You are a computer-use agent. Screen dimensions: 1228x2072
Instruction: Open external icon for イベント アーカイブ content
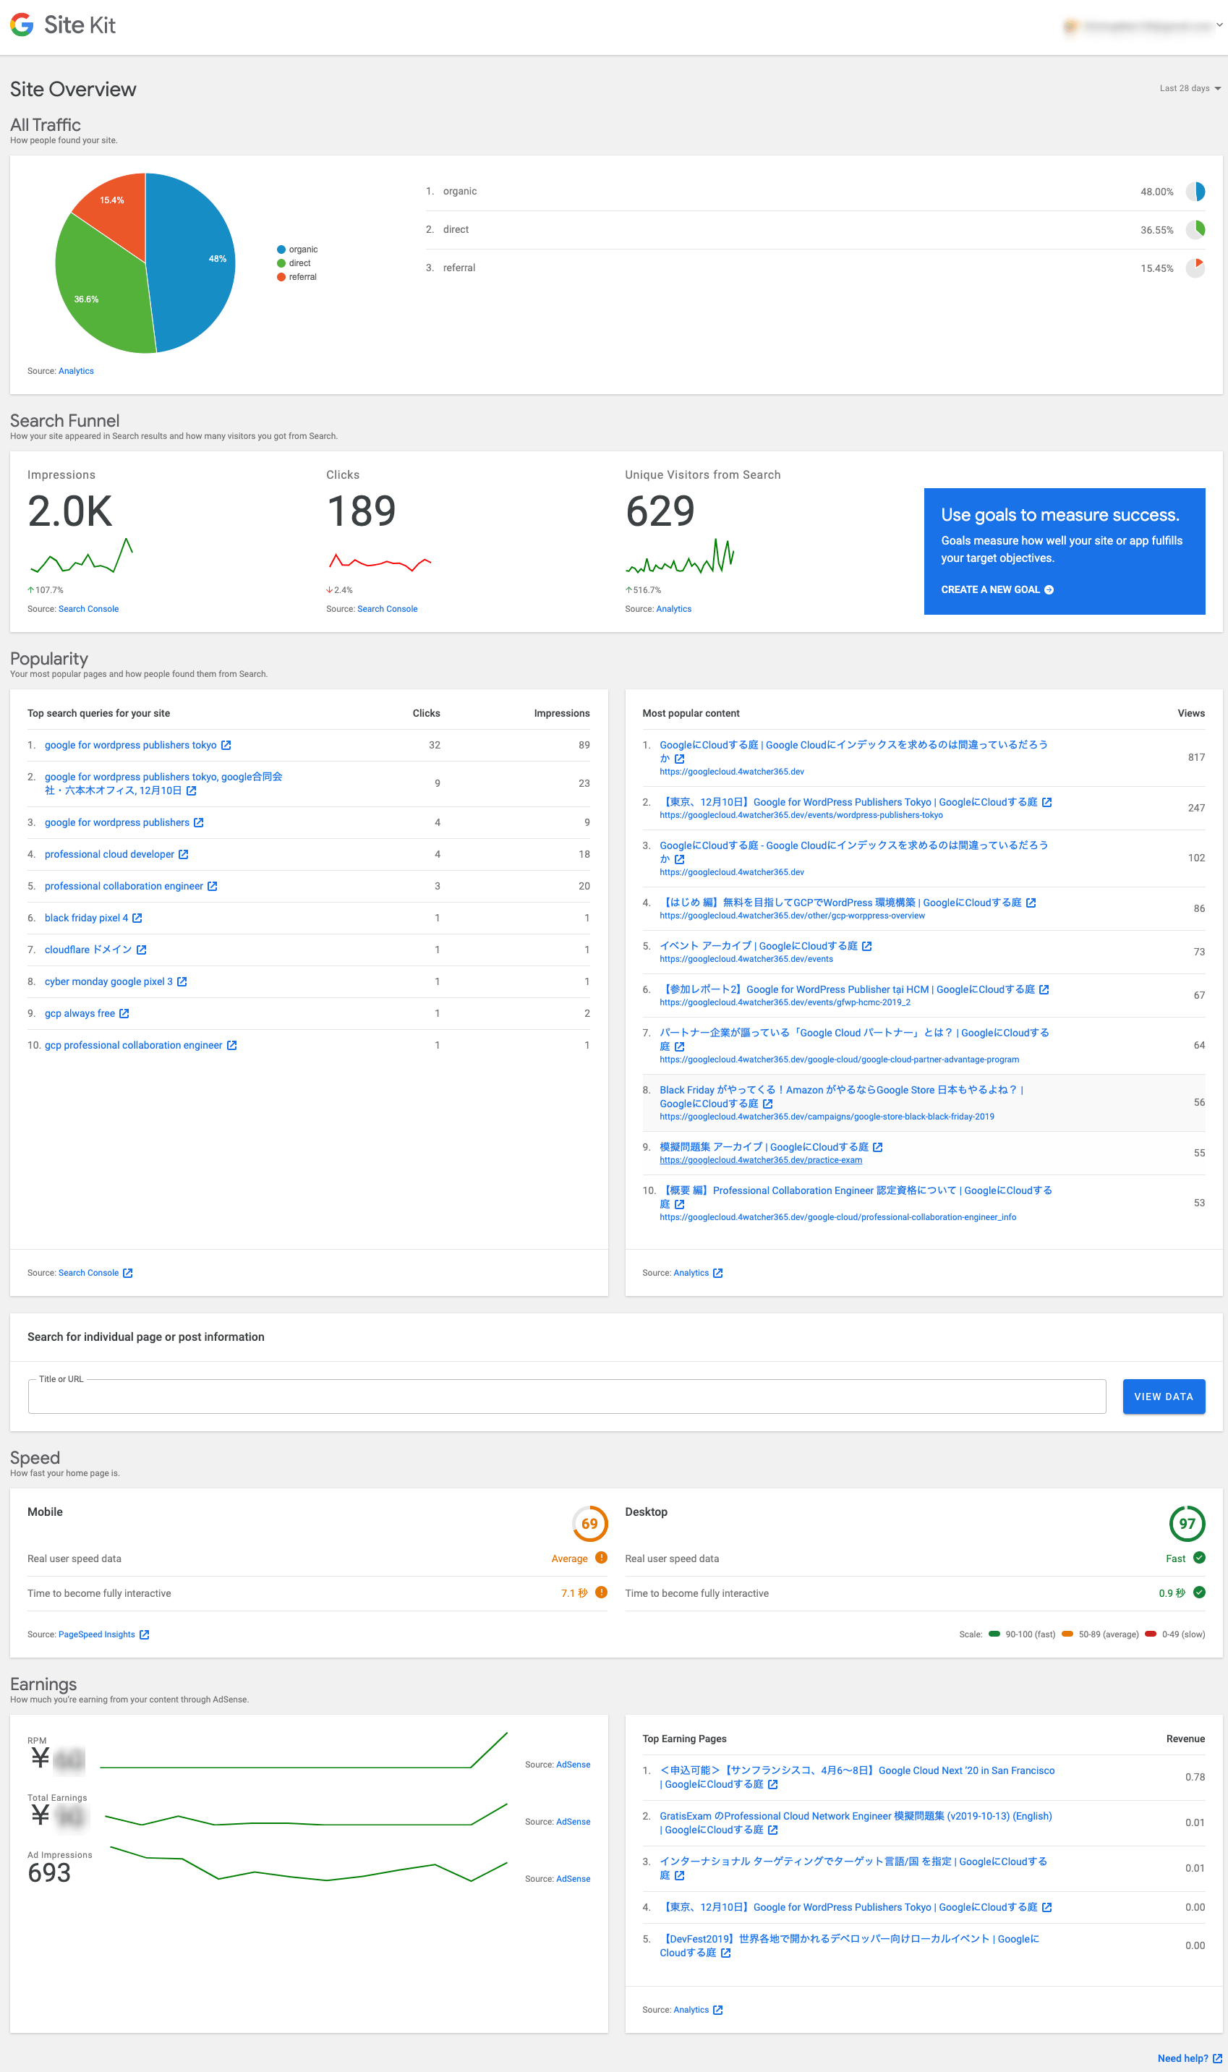tap(867, 946)
